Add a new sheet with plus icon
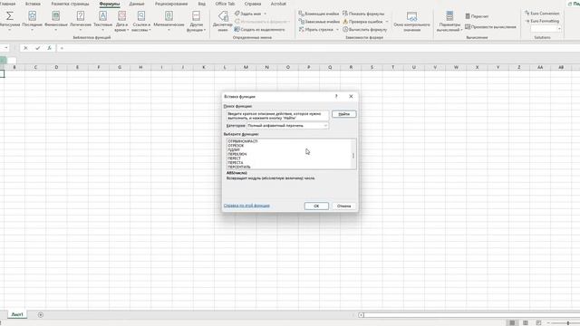 click(41, 315)
